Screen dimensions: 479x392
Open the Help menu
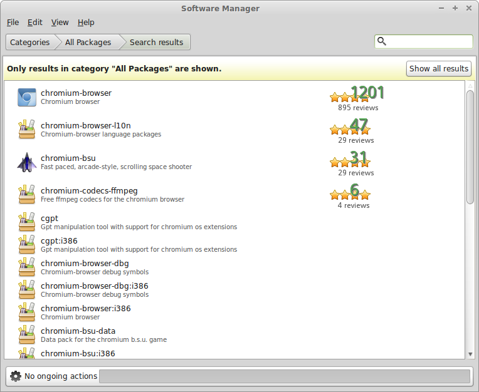pyautogui.click(x=86, y=23)
